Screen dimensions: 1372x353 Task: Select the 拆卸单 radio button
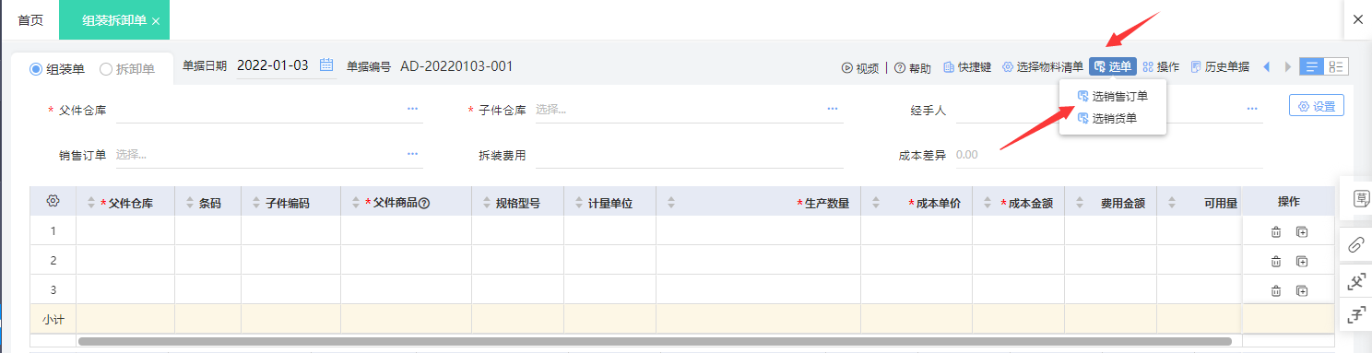105,68
